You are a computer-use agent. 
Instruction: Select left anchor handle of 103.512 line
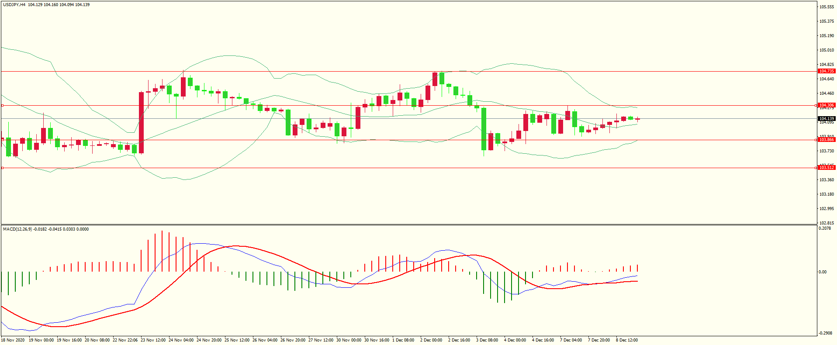(x=2, y=168)
